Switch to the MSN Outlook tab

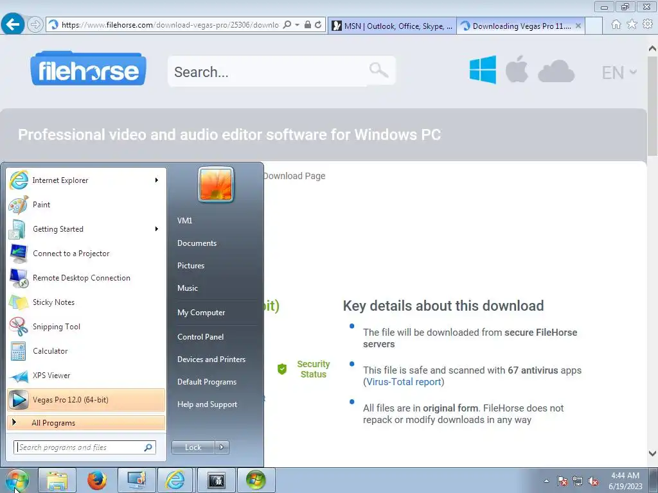point(392,26)
